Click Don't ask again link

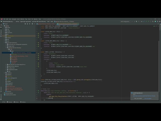(148, 99)
